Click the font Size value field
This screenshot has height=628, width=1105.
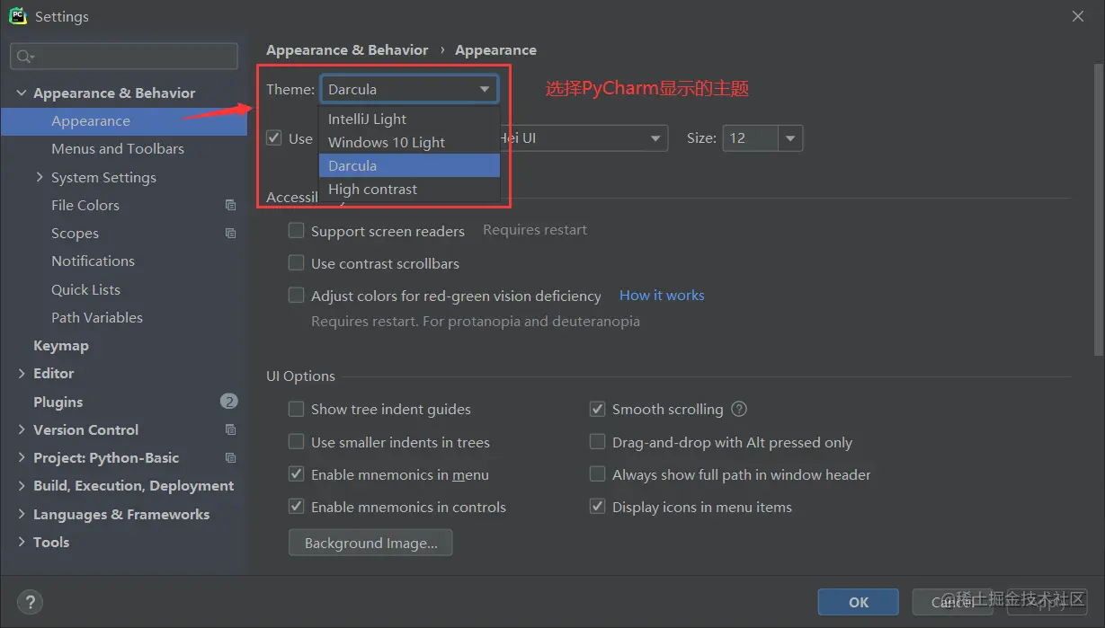751,138
